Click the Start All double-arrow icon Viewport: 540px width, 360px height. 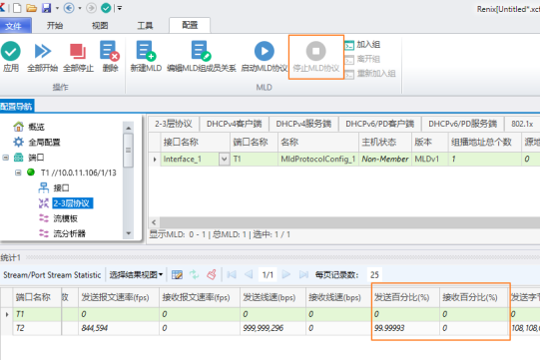(43, 51)
